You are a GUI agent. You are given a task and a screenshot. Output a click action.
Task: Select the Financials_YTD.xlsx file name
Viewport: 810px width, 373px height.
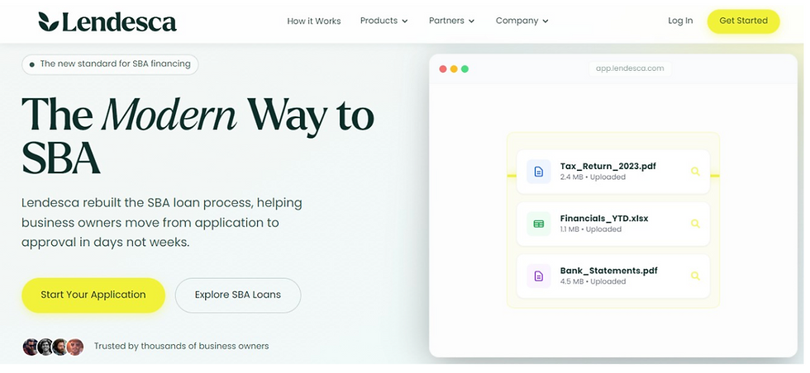604,218
